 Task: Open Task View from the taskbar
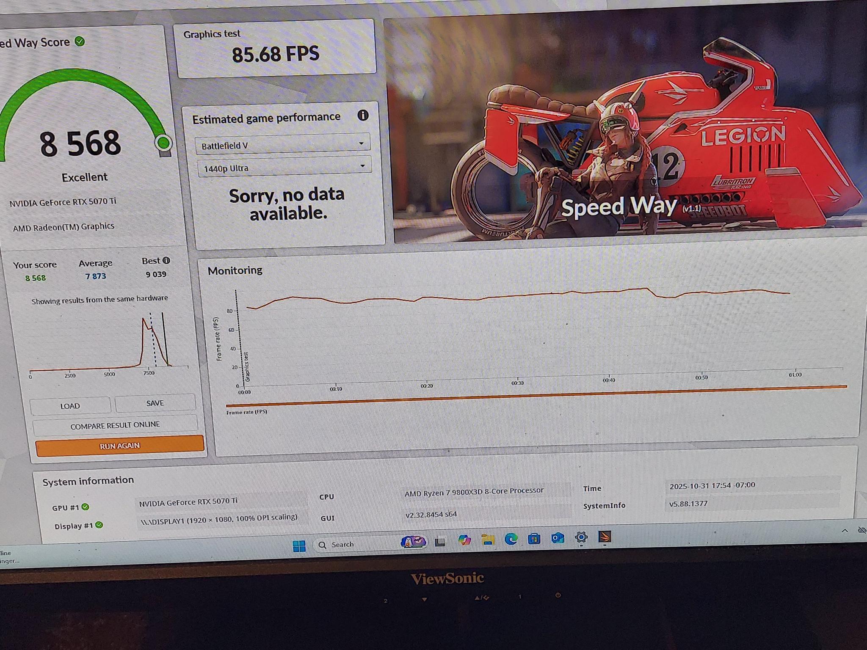pyautogui.click(x=440, y=542)
